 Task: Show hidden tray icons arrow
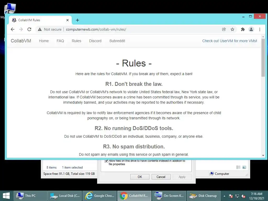224,196
